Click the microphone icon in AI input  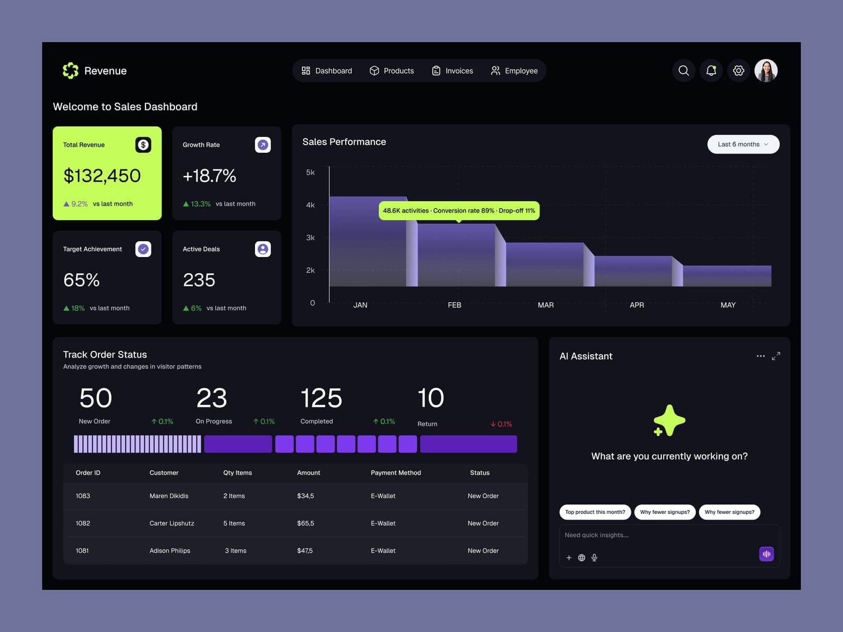coord(594,558)
